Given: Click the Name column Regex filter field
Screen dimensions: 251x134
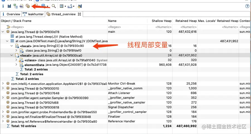Looking at the screenshot, I should [x=127, y=27].
